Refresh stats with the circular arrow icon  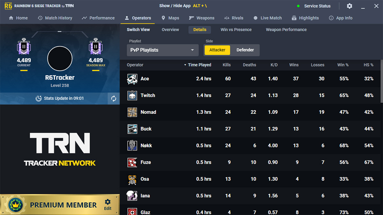click(113, 98)
